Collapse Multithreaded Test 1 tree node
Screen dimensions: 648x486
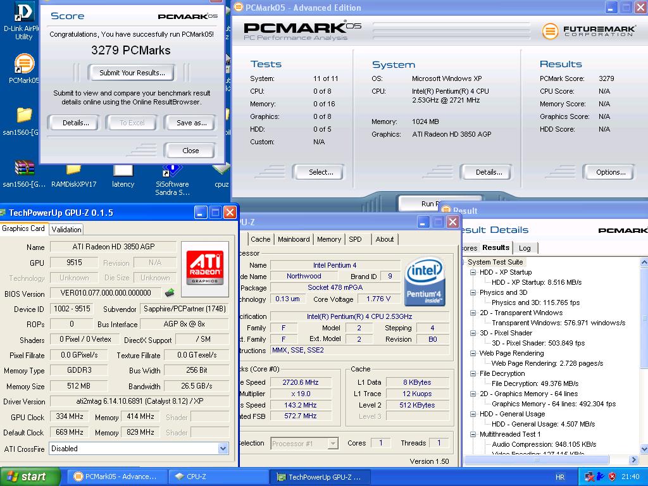coord(473,434)
